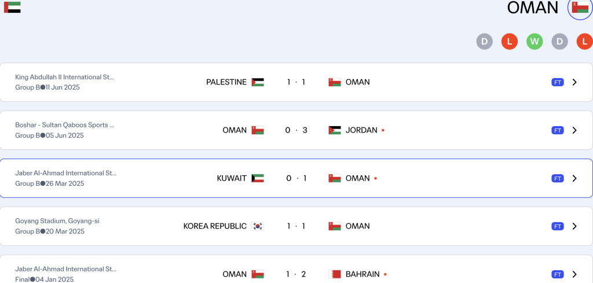Click the UAE flag icon at top left

click(12, 7)
